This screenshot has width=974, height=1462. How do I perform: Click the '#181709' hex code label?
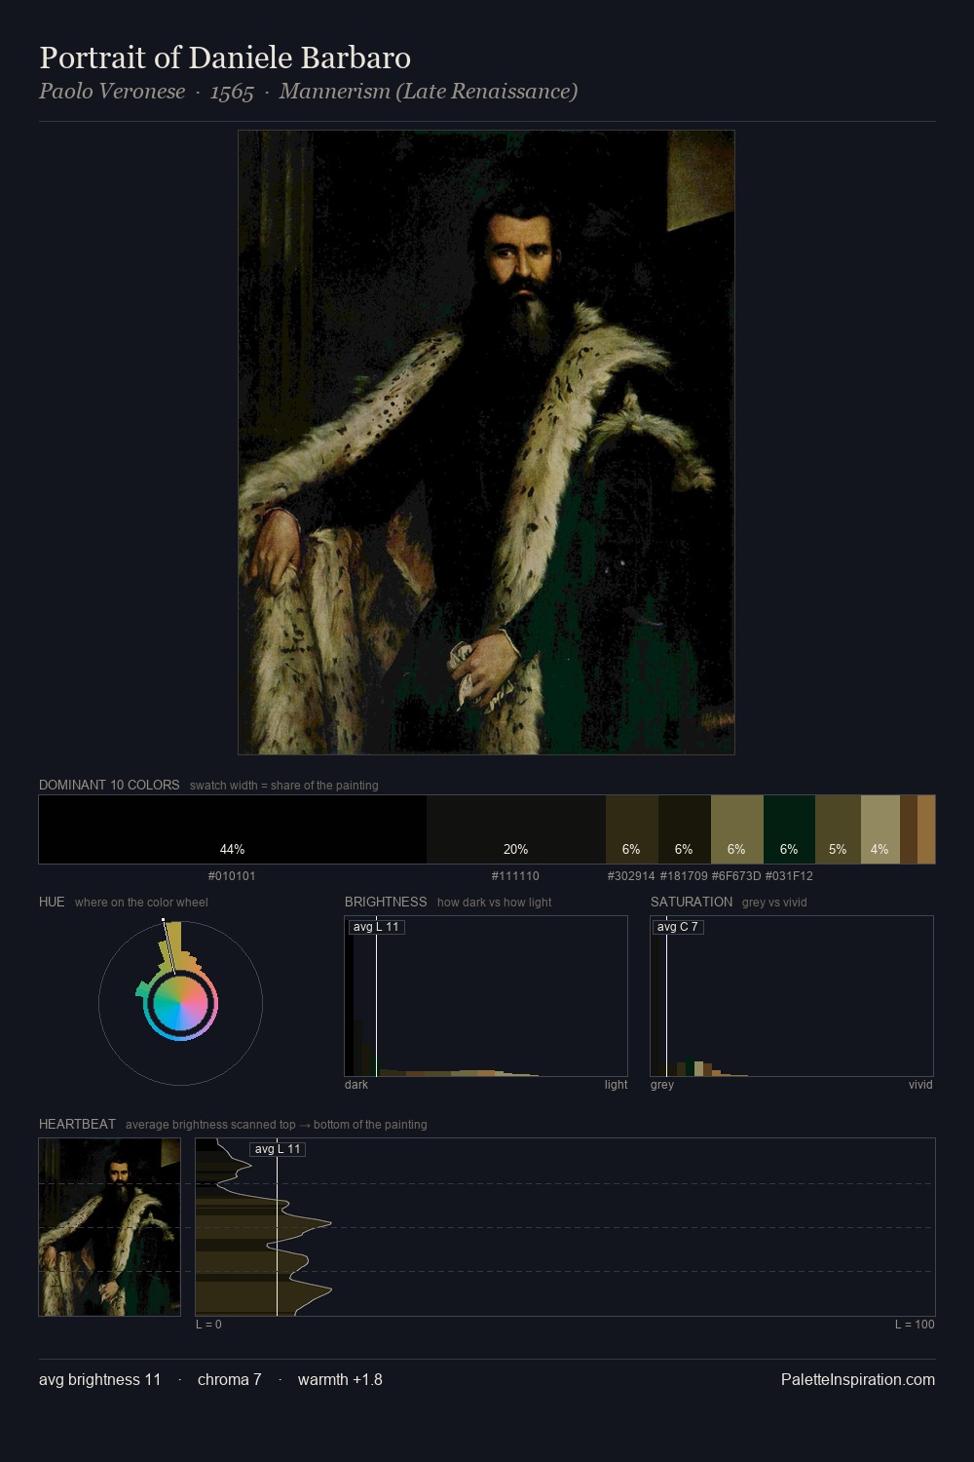[x=684, y=875]
